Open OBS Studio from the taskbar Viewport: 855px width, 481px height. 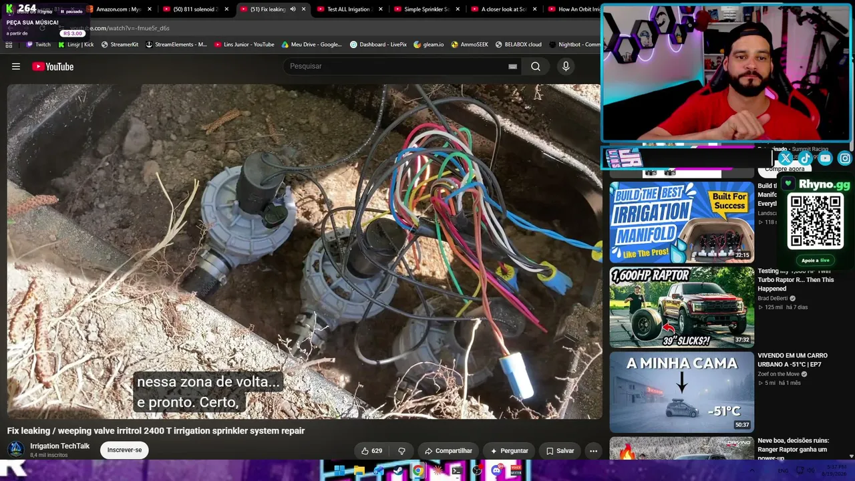[476, 471]
